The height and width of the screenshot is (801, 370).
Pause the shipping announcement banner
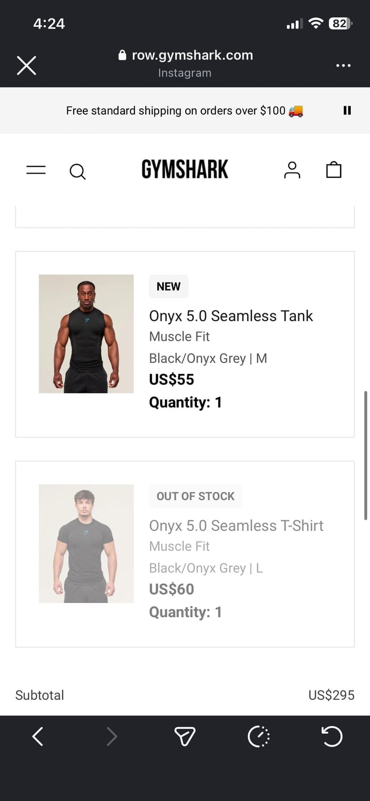[347, 111]
